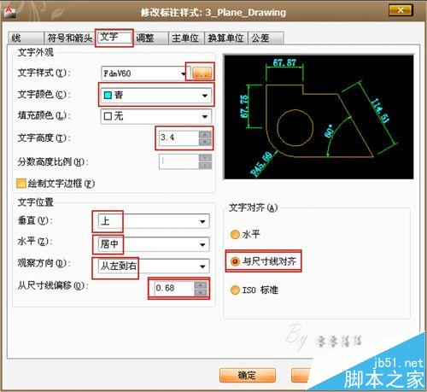The image size is (427, 392).
Task: Click the dimension preview drawing
Action: click(319, 117)
